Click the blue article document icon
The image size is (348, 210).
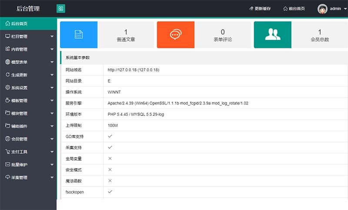pos(79,34)
